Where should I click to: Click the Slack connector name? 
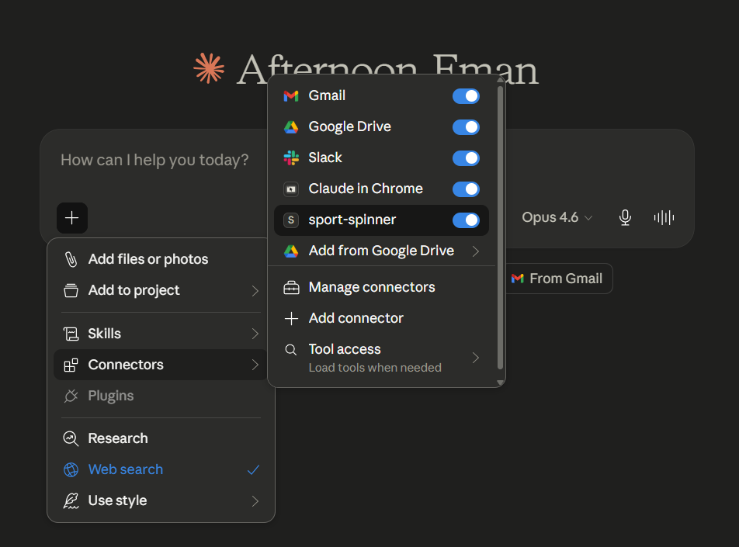click(x=325, y=158)
